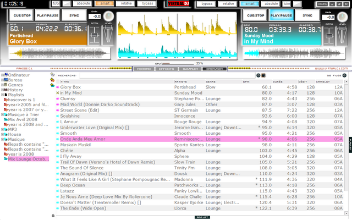Click the filter icon beside 'year is 2007 or y...'
352x220 pixels.
6,109
